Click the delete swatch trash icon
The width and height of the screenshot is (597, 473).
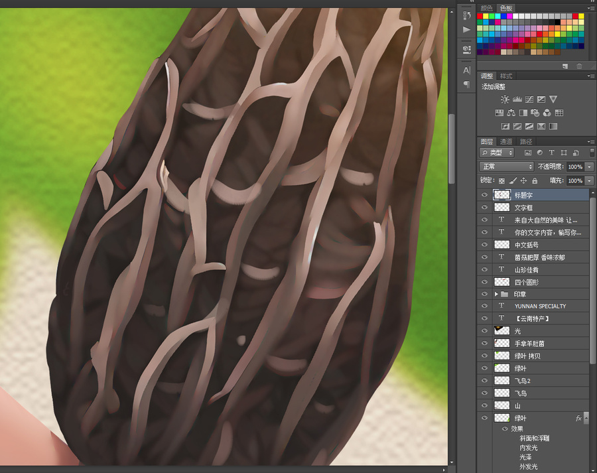pos(579,66)
